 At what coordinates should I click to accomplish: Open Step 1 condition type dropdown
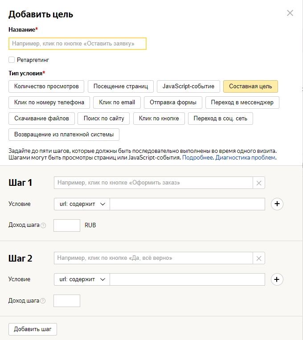click(82, 204)
